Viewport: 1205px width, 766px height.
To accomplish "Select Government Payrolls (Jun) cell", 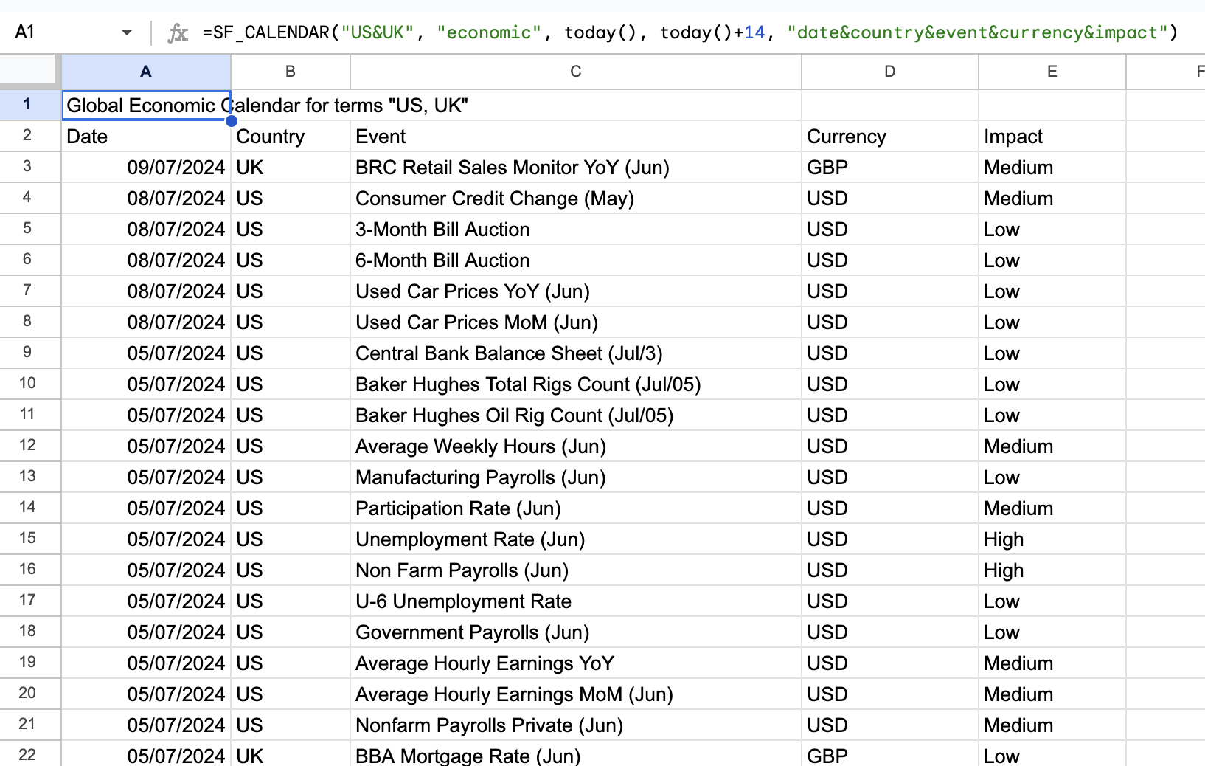I will [x=576, y=632].
